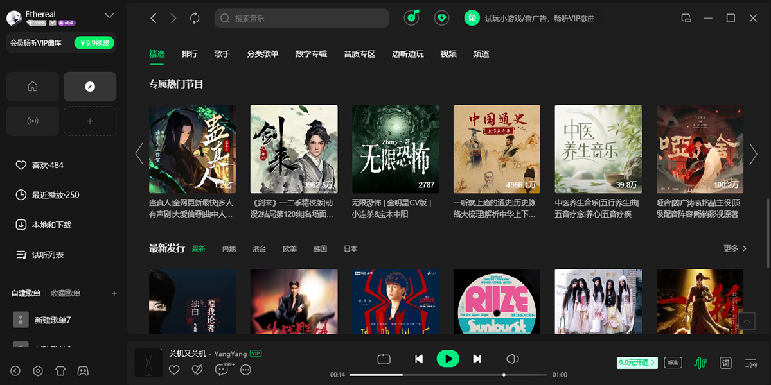Open the 无限恐怖 program cover
Image resolution: width=771 pixels, height=385 pixels.
[395, 149]
